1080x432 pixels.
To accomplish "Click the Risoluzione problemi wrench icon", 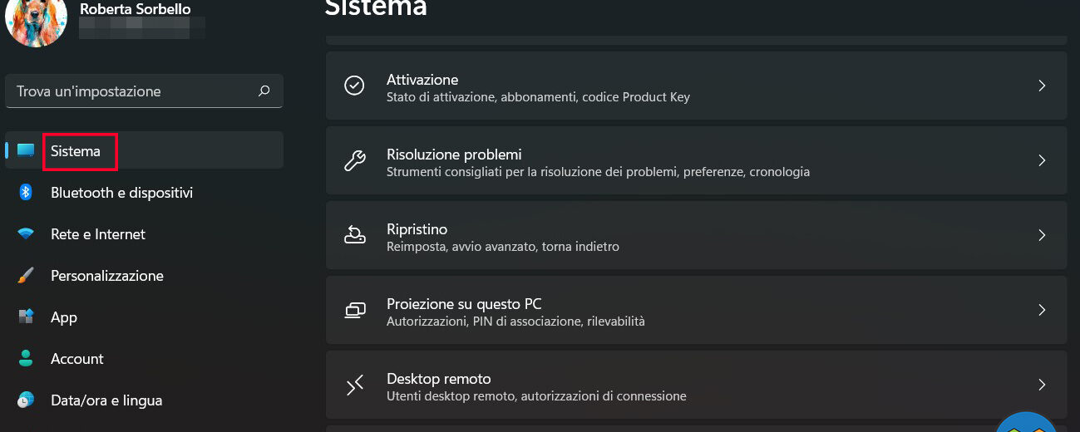I will [355, 160].
